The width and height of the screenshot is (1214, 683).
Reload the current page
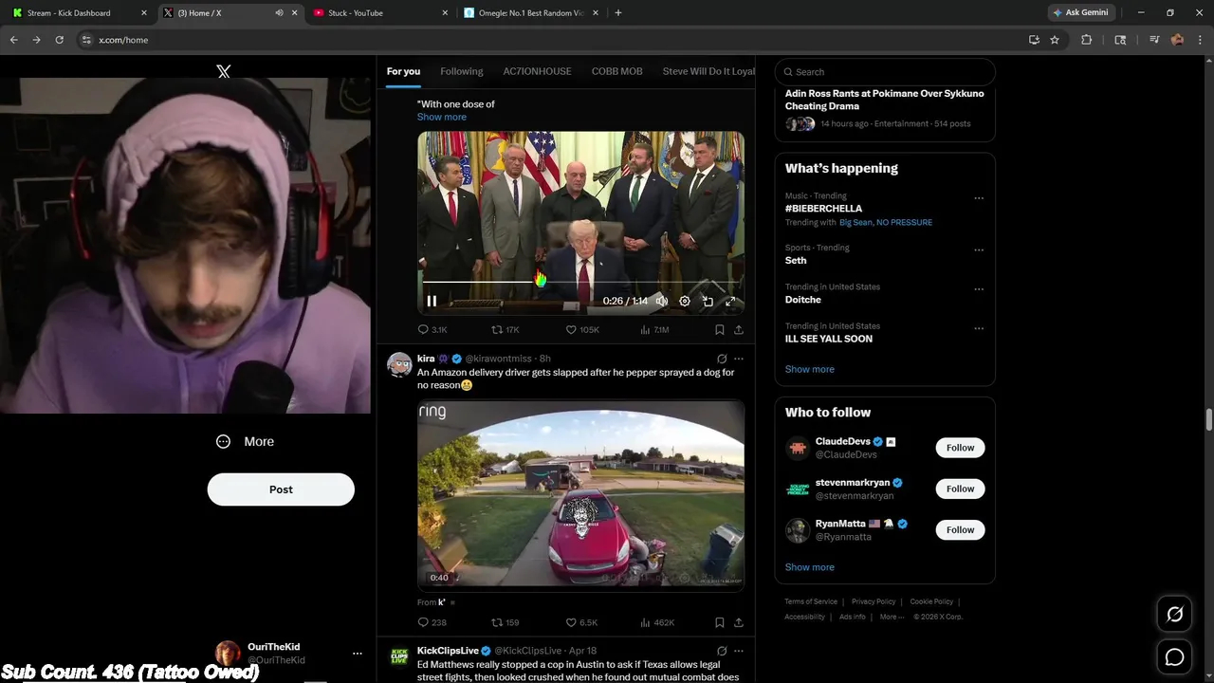click(59, 40)
